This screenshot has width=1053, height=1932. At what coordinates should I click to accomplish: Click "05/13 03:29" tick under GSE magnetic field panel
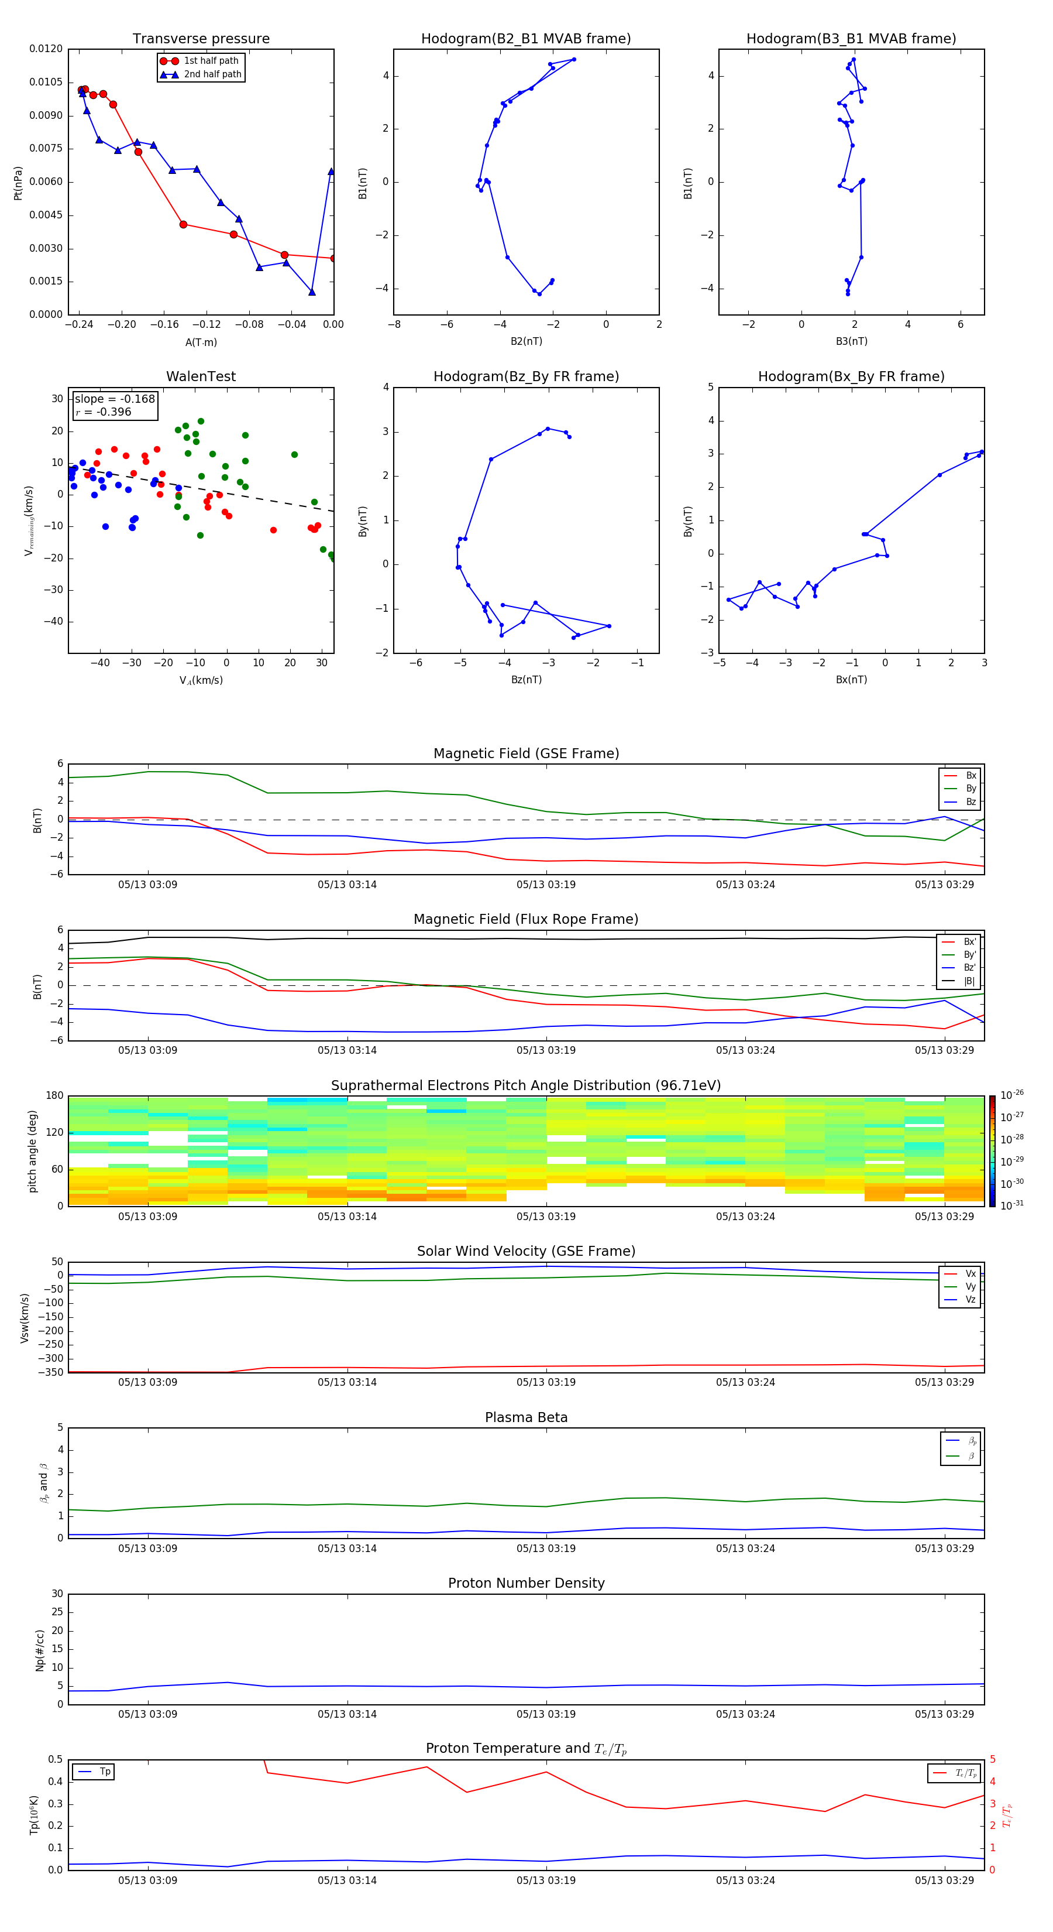coord(944,885)
